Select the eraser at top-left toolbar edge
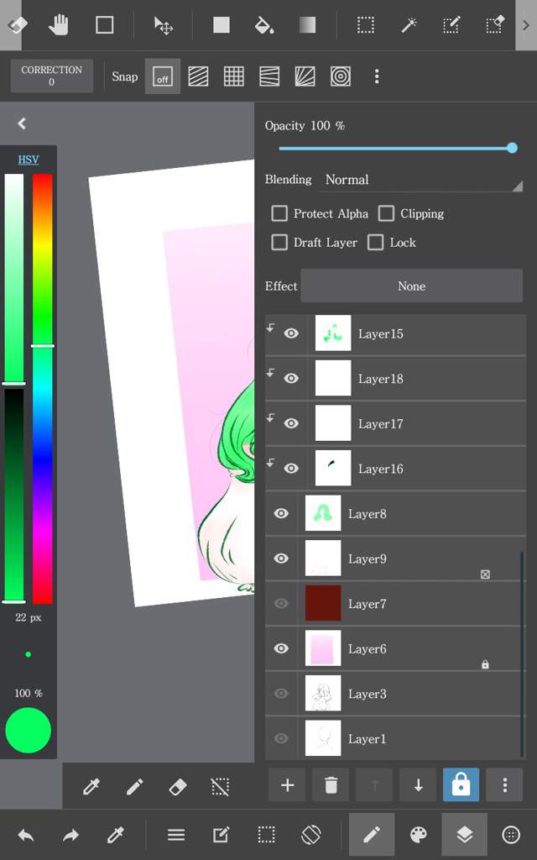This screenshot has width=537, height=860. [x=17, y=25]
